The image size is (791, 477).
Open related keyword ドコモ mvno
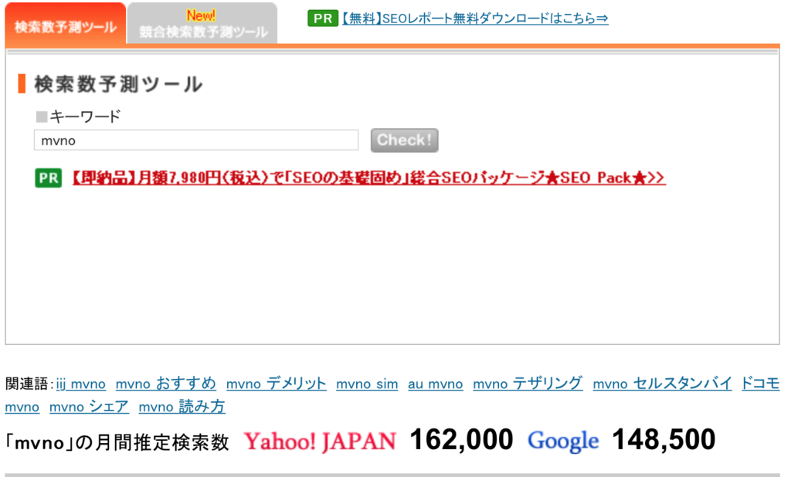760,384
